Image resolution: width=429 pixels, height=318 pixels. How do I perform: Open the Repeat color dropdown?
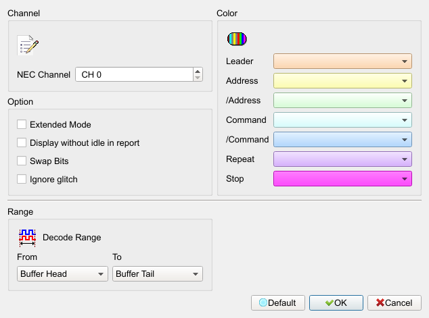(x=342, y=159)
